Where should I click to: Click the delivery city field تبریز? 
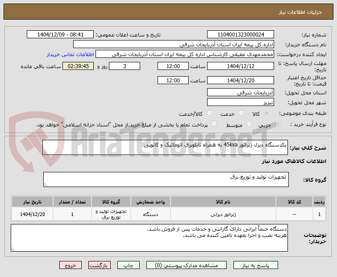point(241,102)
